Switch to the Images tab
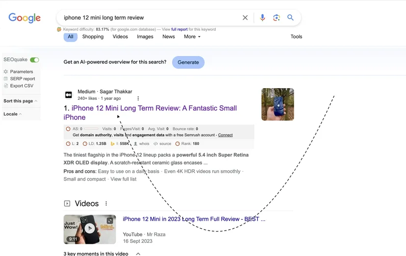The image size is (406, 256). [x=145, y=37]
